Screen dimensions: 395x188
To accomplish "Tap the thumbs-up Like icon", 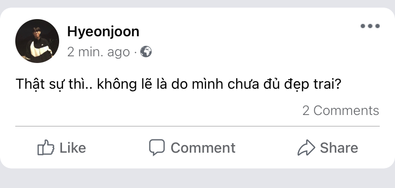I will click(x=46, y=147).
